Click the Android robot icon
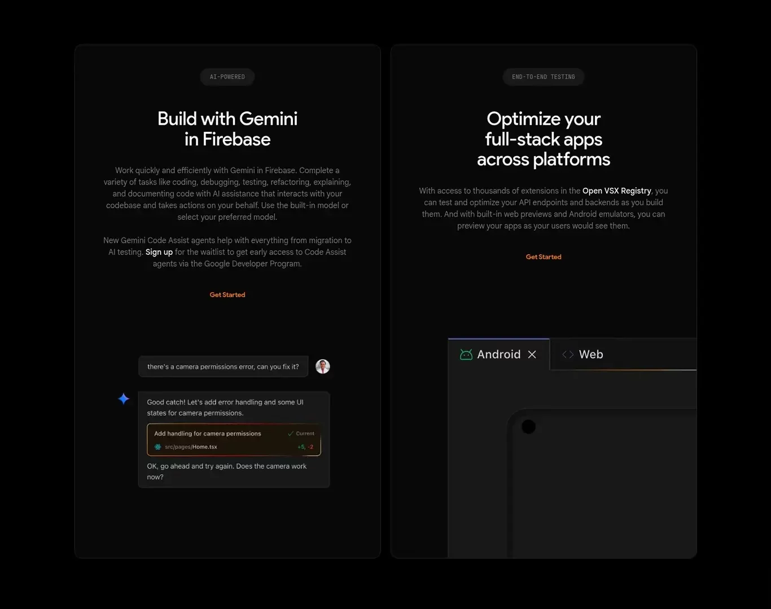This screenshot has height=609, width=771. click(466, 354)
